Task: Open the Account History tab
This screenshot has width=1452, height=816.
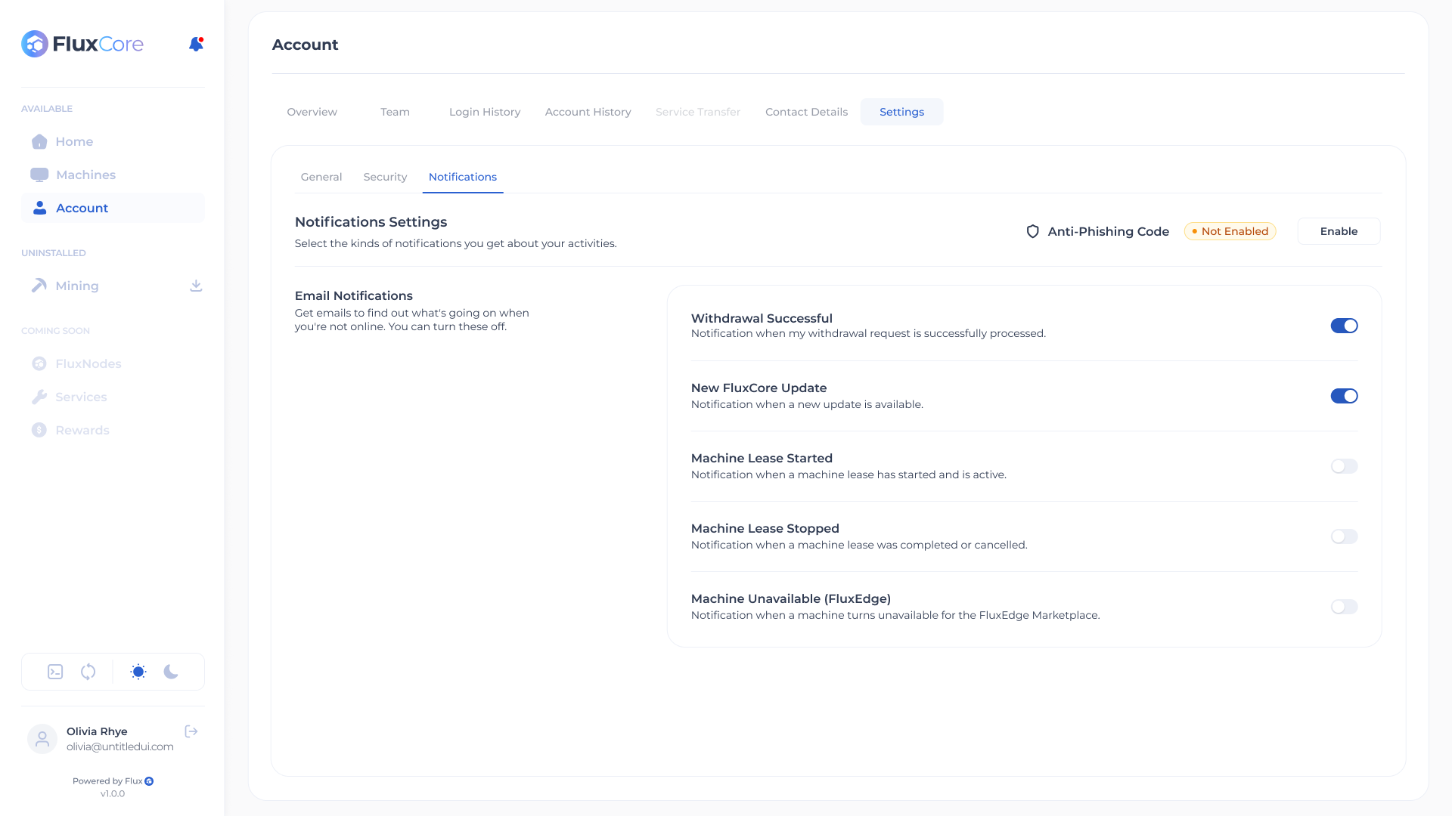Action: (588, 112)
